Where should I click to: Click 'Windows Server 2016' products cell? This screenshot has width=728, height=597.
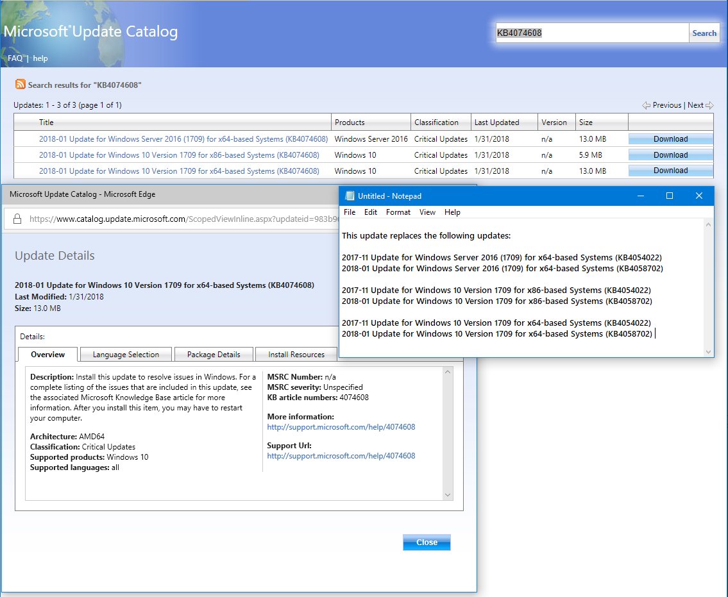[x=371, y=139]
